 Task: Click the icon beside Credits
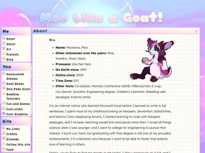[x=4, y=133]
